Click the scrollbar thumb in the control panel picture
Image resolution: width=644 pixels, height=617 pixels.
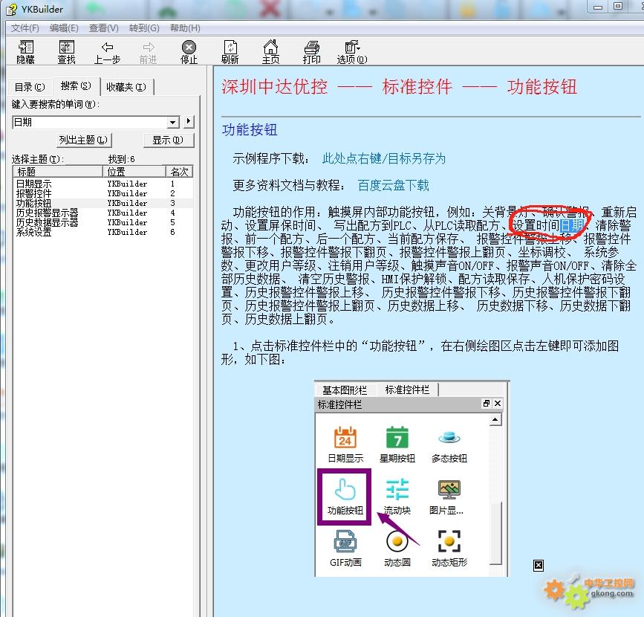click(x=496, y=533)
